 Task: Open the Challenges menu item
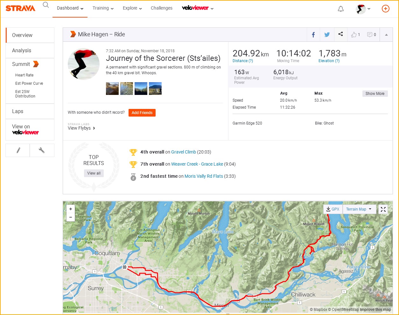click(x=162, y=8)
